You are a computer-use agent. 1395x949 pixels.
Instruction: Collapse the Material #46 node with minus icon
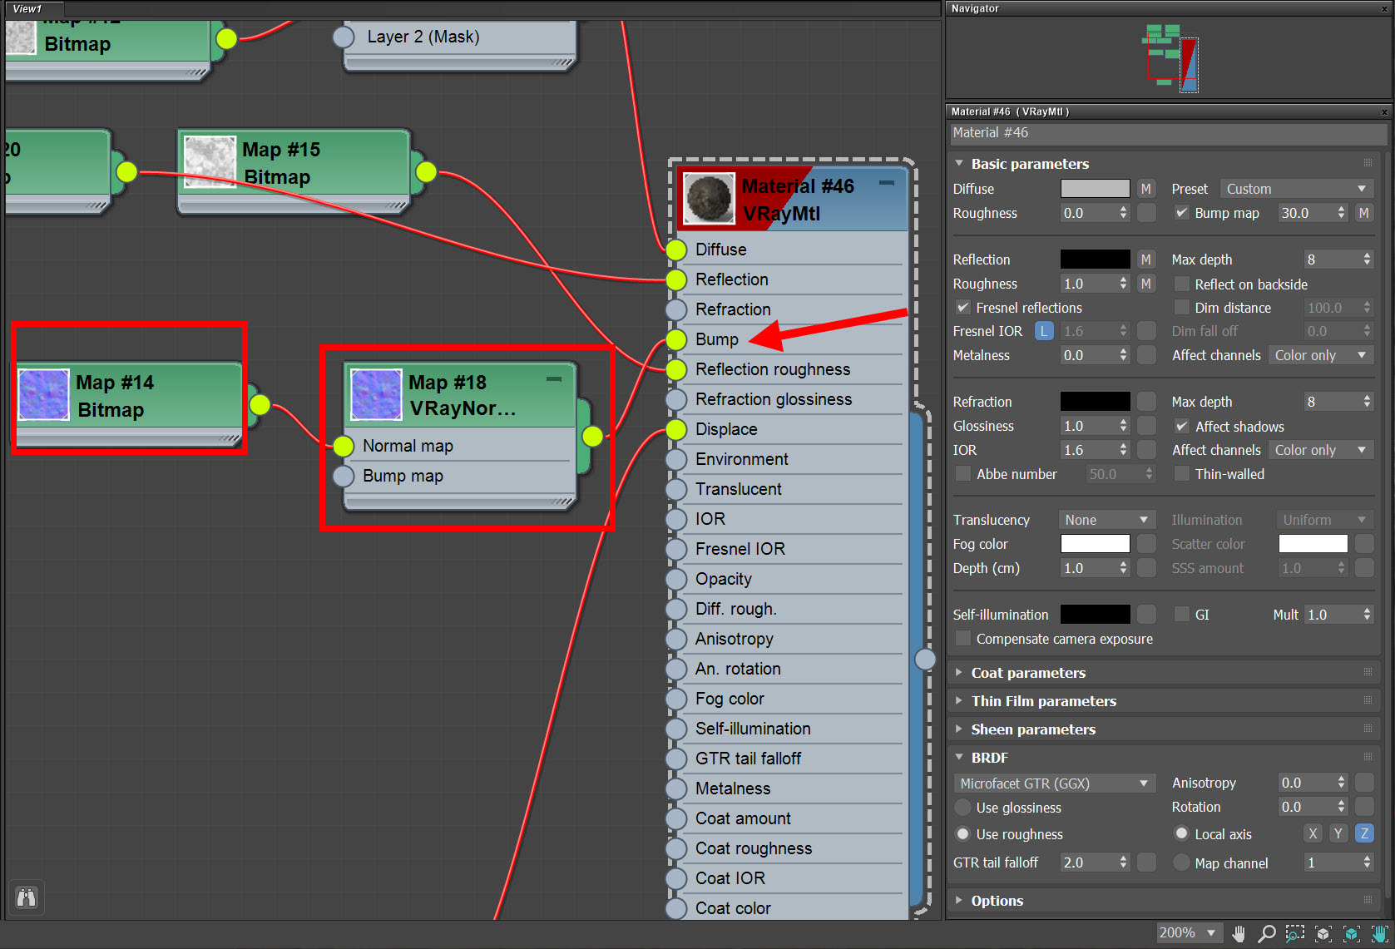click(x=887, y=182)
